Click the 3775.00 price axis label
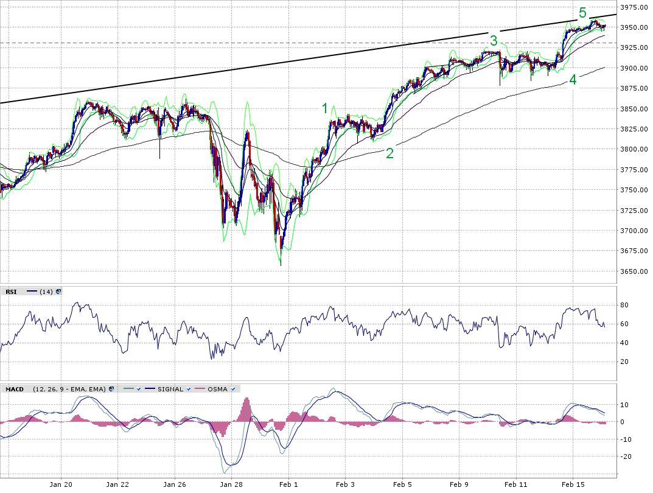The width and height of the screenshot is (653, 493). pyautogui.click(x=634, y=170)
